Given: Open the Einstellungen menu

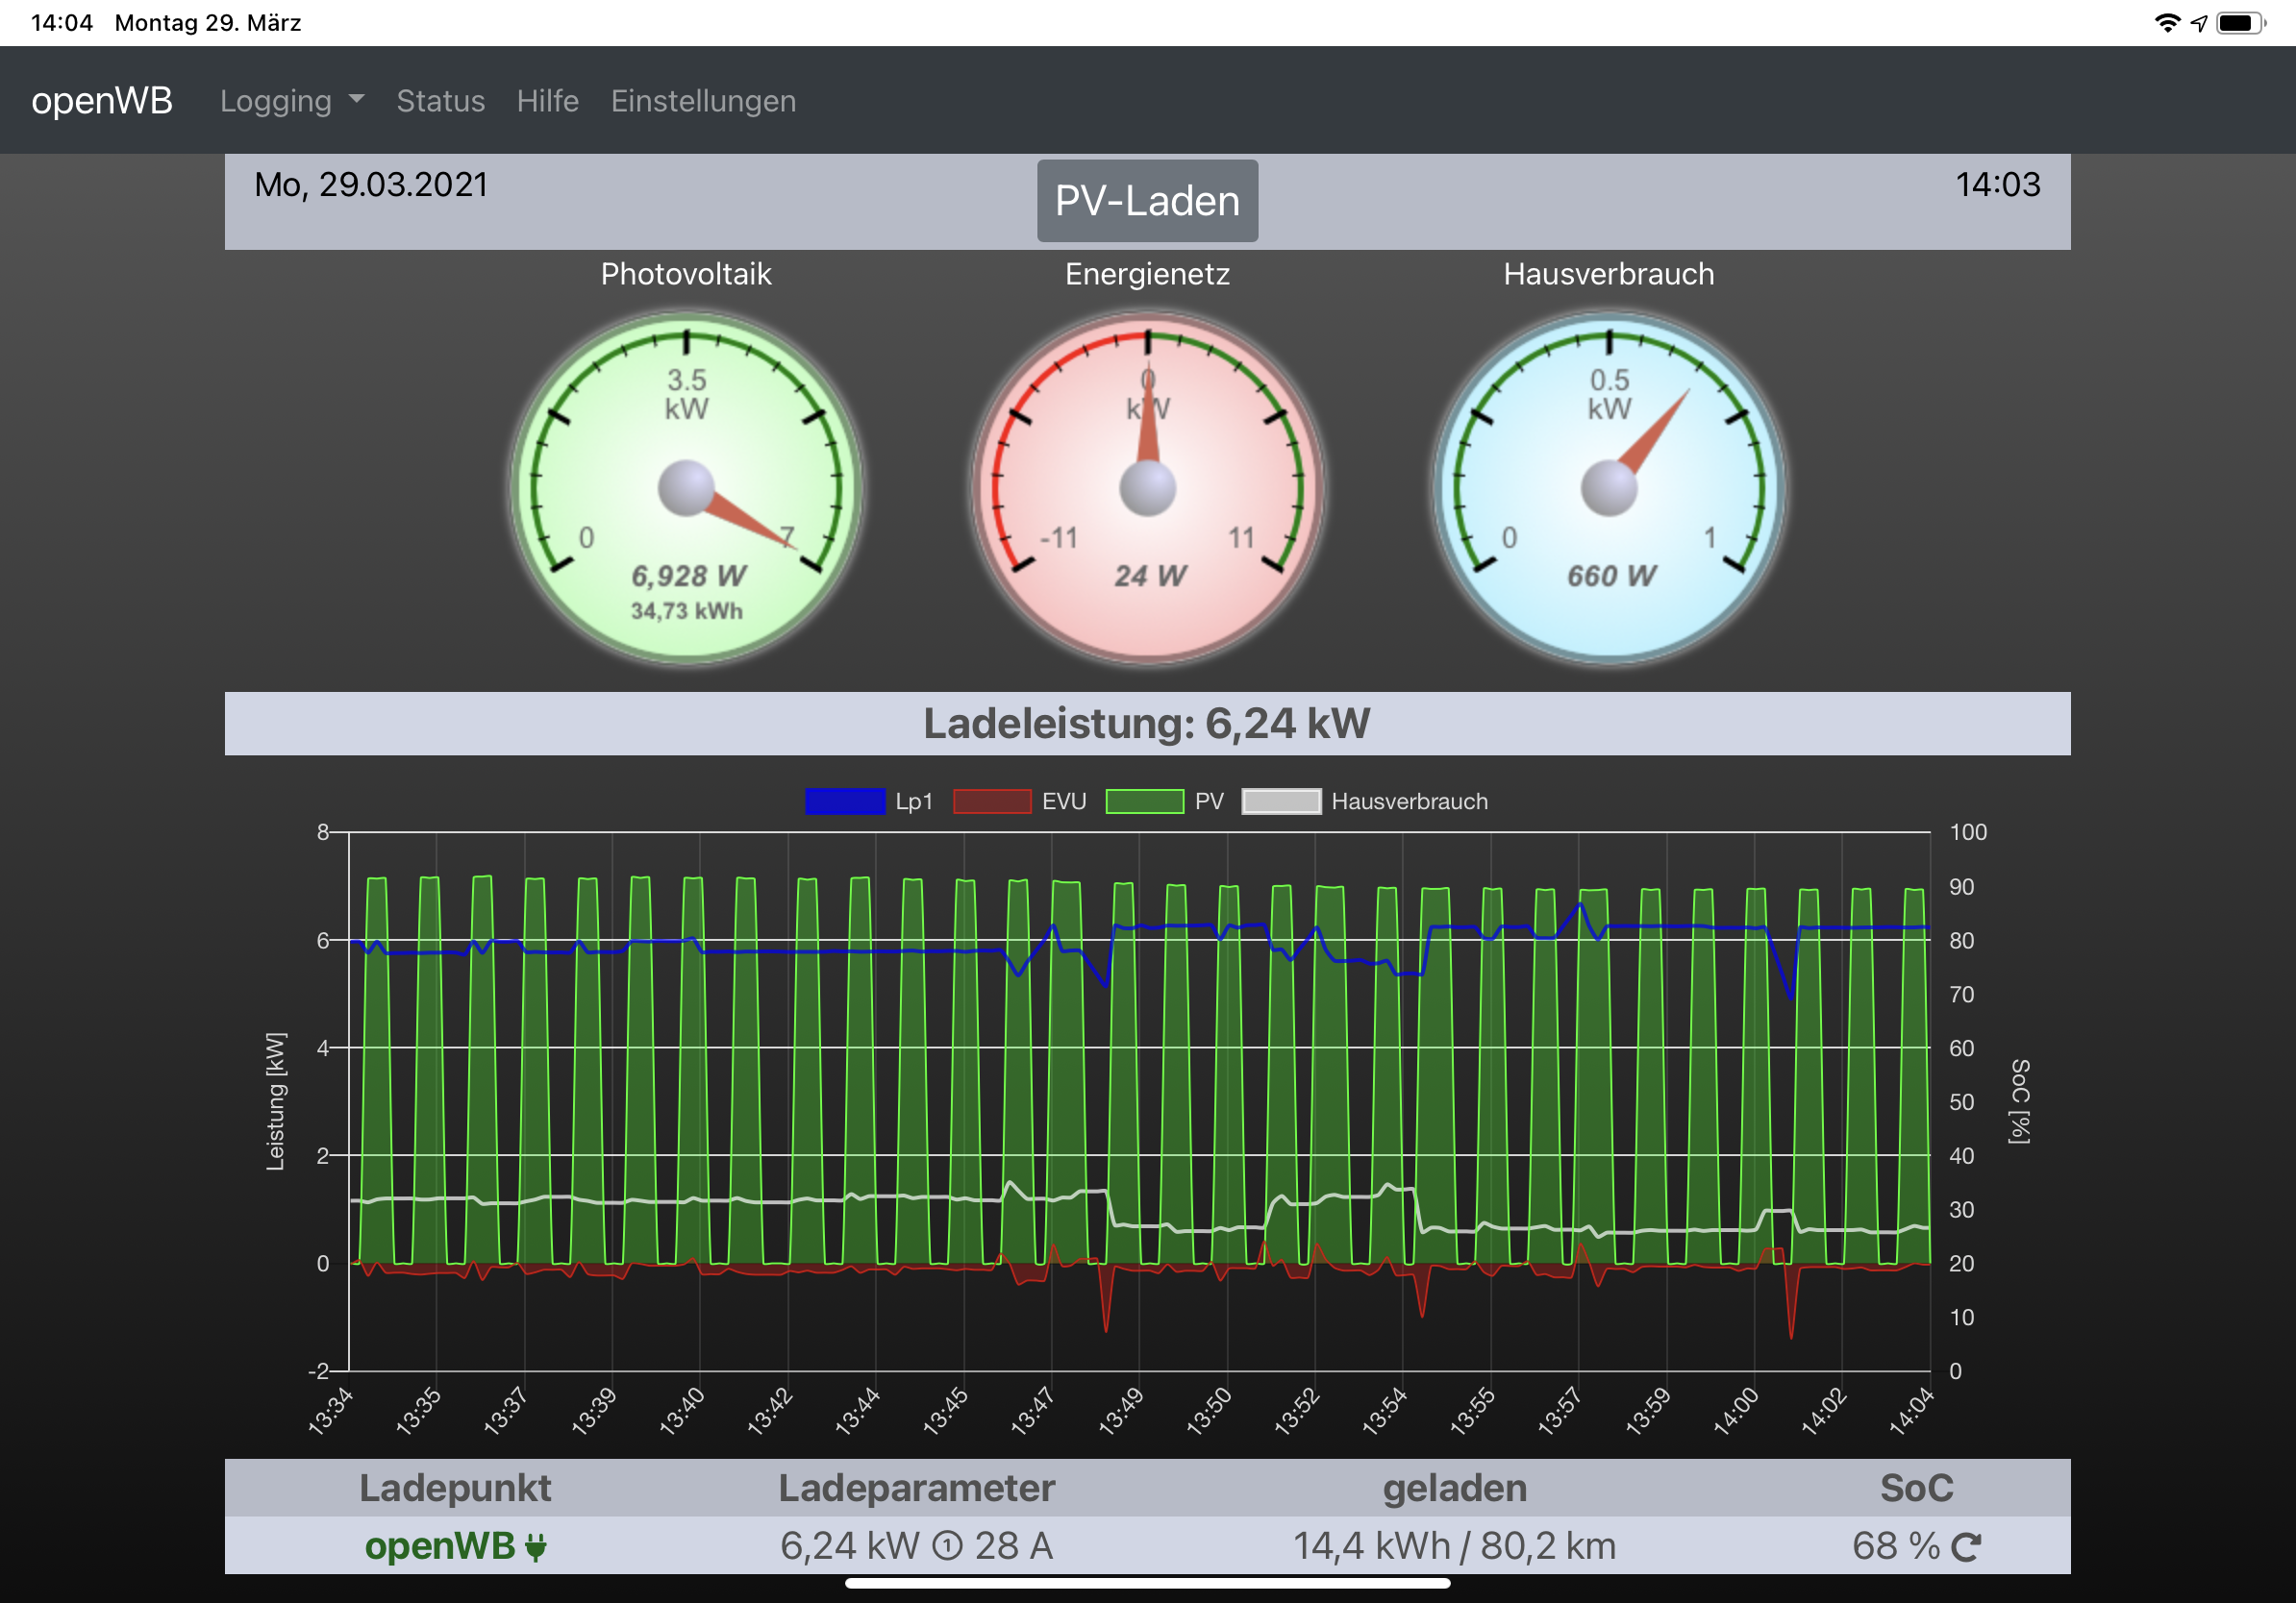Looking at the screenshot, I should point(703,101).
